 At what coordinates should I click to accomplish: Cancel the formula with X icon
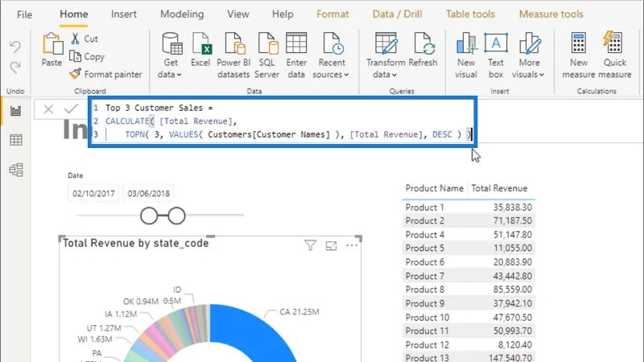point(48,109)
